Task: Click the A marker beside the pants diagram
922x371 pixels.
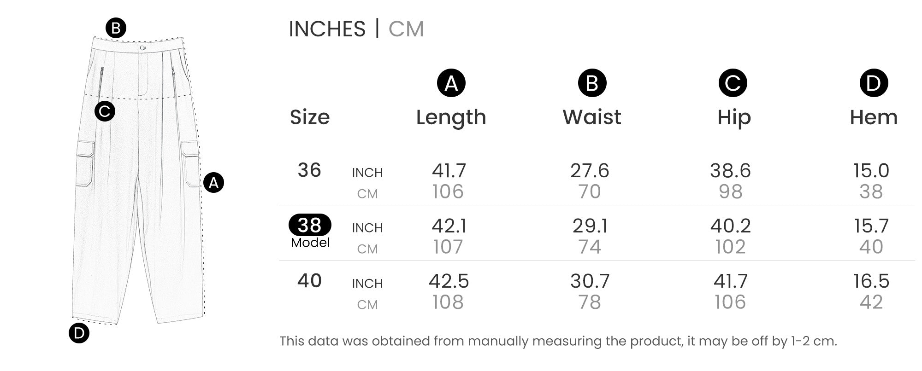Action: point(213,183)
